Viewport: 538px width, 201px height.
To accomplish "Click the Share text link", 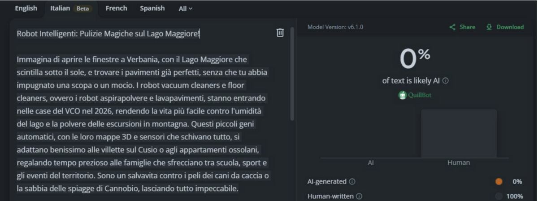I will (467, 27).
